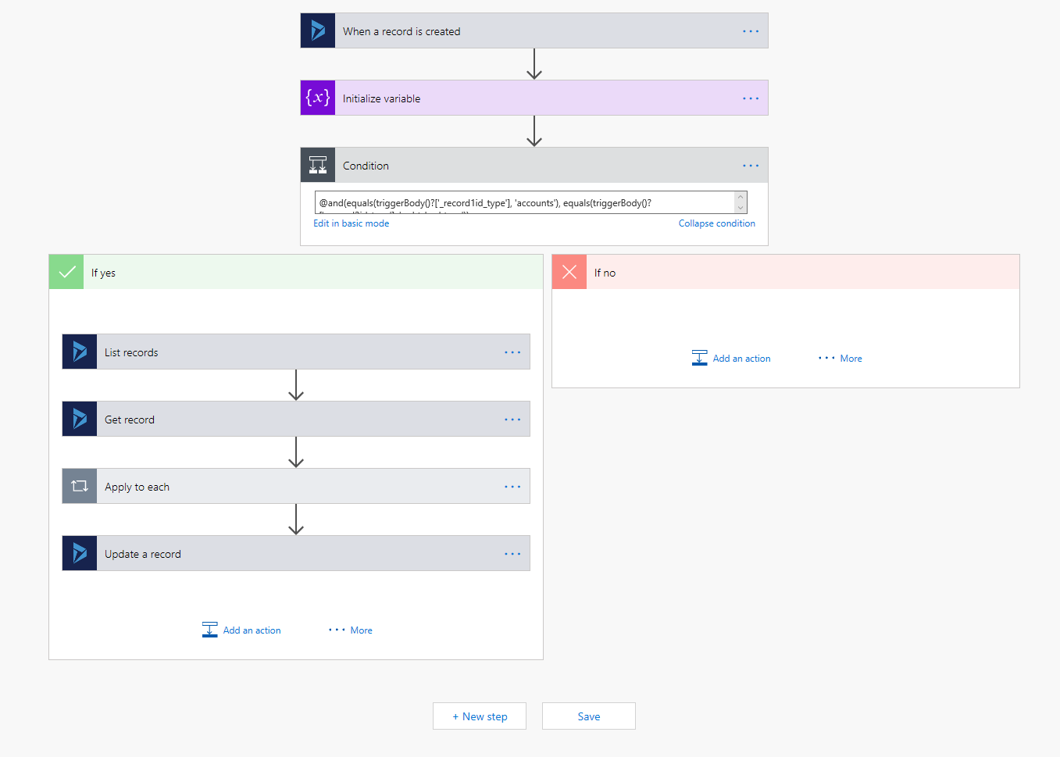Click the '+ New step' button

point(479,716)
